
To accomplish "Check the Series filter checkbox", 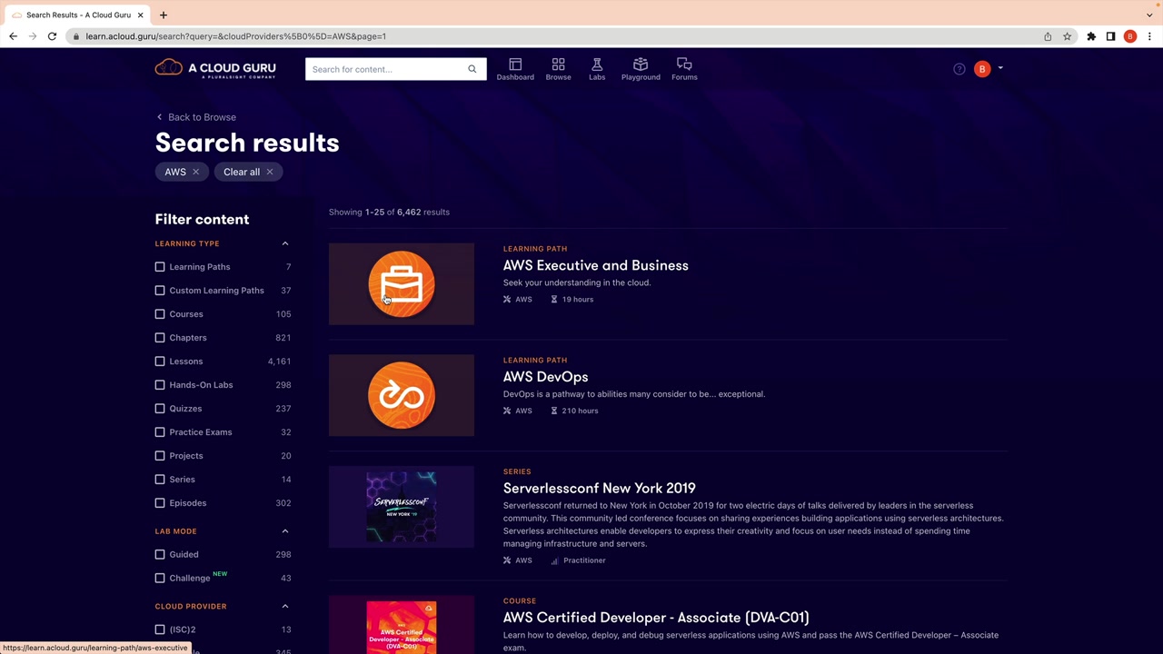I will 160,480.
